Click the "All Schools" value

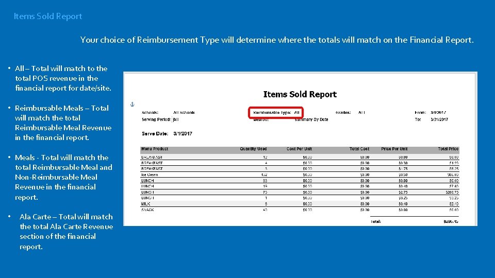click(x=184, y=113)
